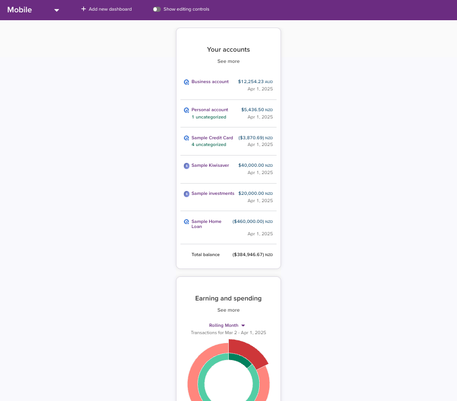
Task: Click the $12,254.23 AUD balance
Action: point(255,81)
